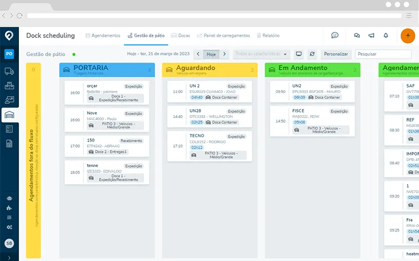419x261 pixels.
Task: Click the Aguardando column header
Action: point(210,70)
